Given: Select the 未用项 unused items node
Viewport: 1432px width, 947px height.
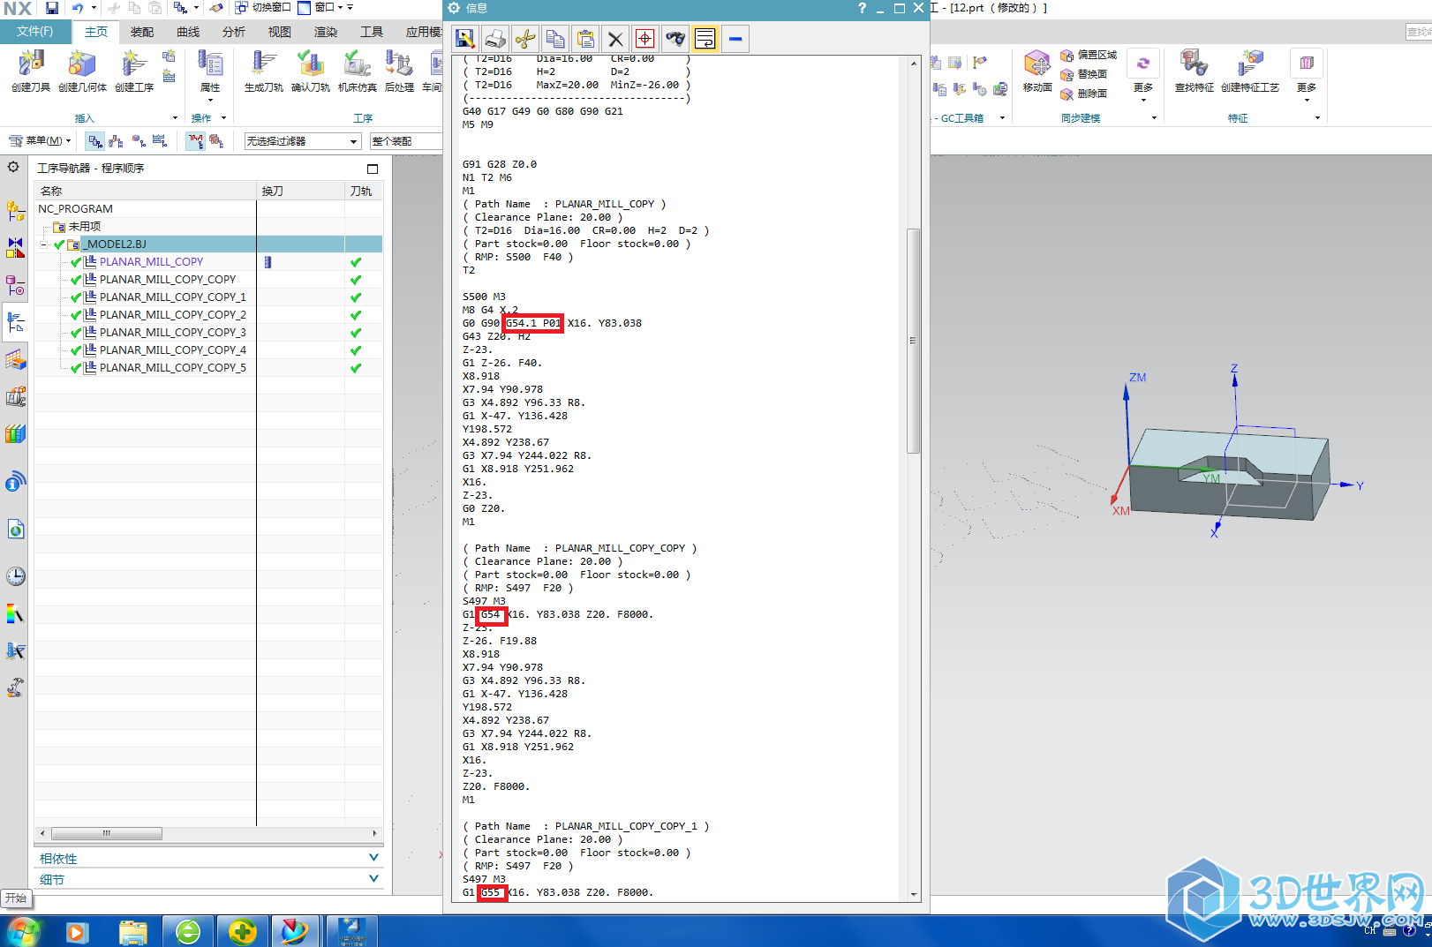Looking at the screenshot, I should [x=85, y=227].
